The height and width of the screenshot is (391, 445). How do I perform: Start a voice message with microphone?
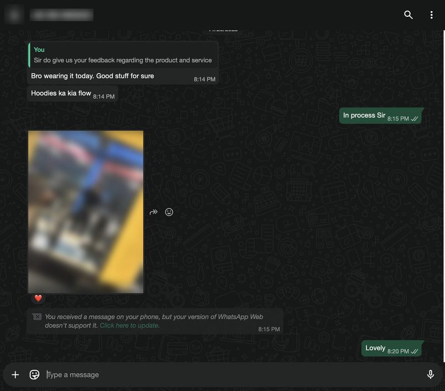[430, 374]
